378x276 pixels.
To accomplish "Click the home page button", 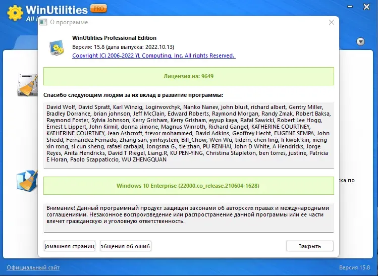I will 70,246.
